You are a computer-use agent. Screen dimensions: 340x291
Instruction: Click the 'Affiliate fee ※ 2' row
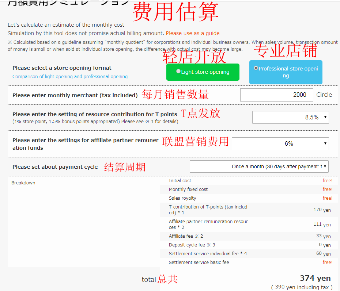point(249,236)
